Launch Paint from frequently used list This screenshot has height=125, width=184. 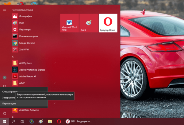(15, 23)
